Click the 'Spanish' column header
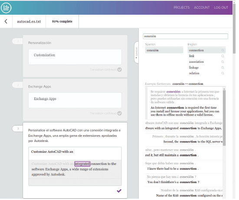 pyautogui.click(x=150, y=45)
